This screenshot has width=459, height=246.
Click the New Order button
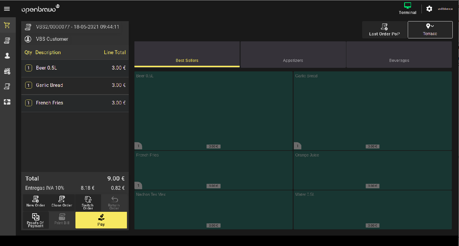(x=36, y=202)
